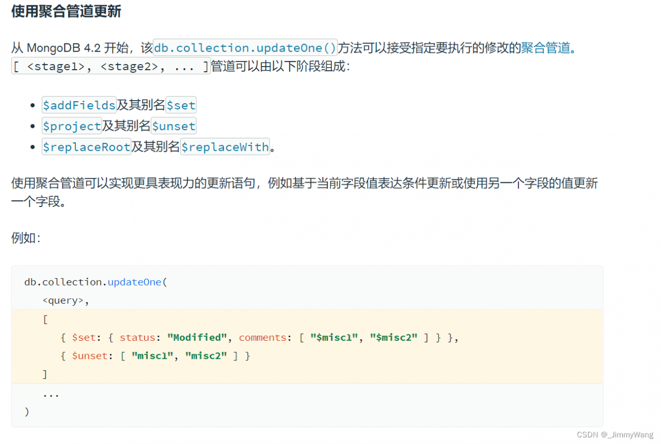Click the "$misc2" string in the $set line
Screen dimensions: 661x444
tap(394, 338)
